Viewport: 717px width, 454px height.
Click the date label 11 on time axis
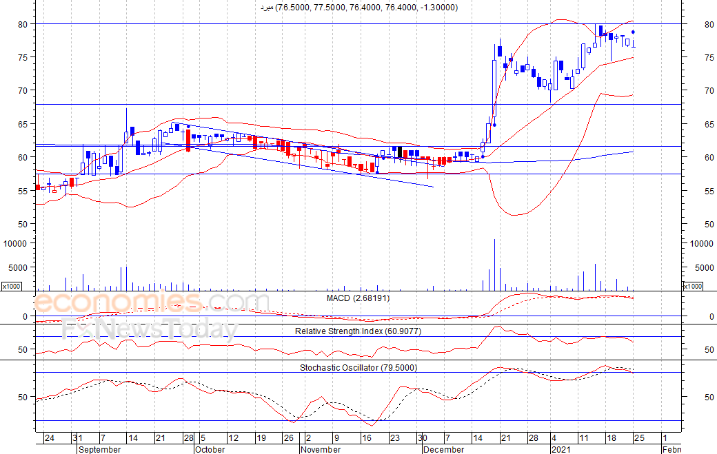click(583, 438)
